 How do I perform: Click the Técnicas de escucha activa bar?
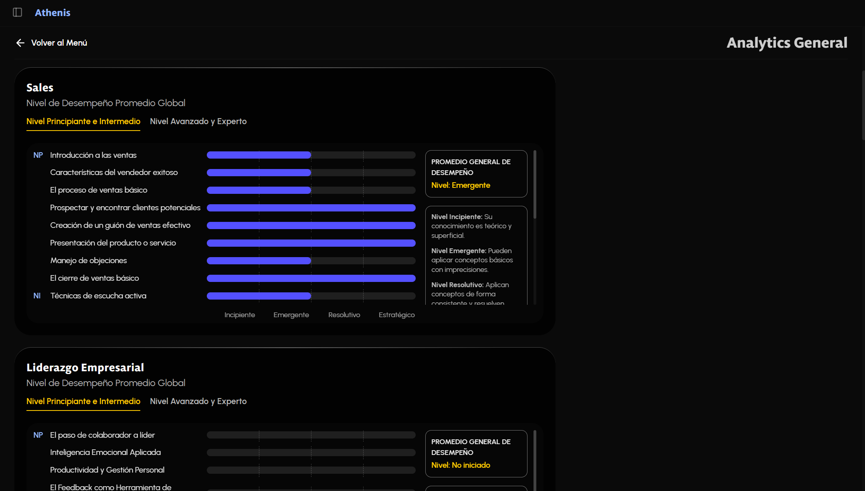click(311, 296)
